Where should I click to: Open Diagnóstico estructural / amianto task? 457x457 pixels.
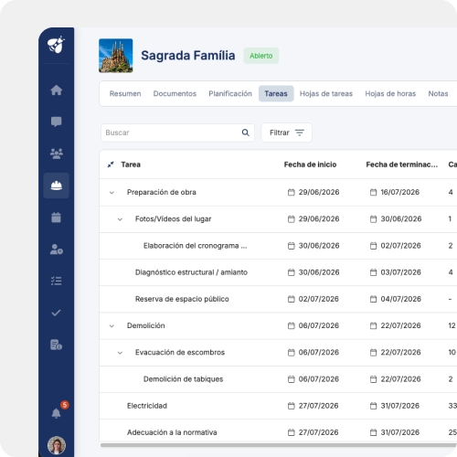click(191, 272)
